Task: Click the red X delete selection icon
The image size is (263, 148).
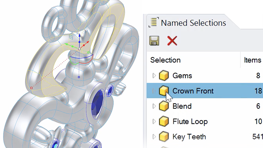Action: tap(172, 41)
